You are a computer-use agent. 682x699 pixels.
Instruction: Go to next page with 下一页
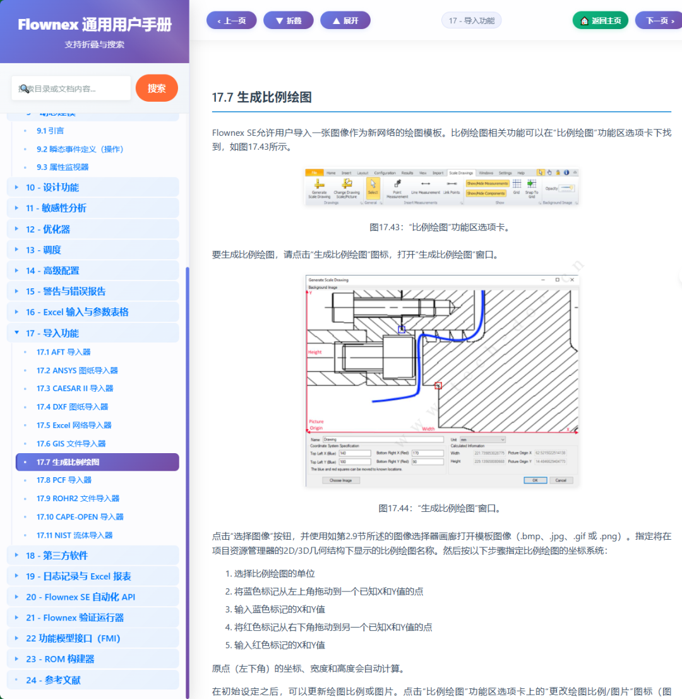tap(659, 20)
